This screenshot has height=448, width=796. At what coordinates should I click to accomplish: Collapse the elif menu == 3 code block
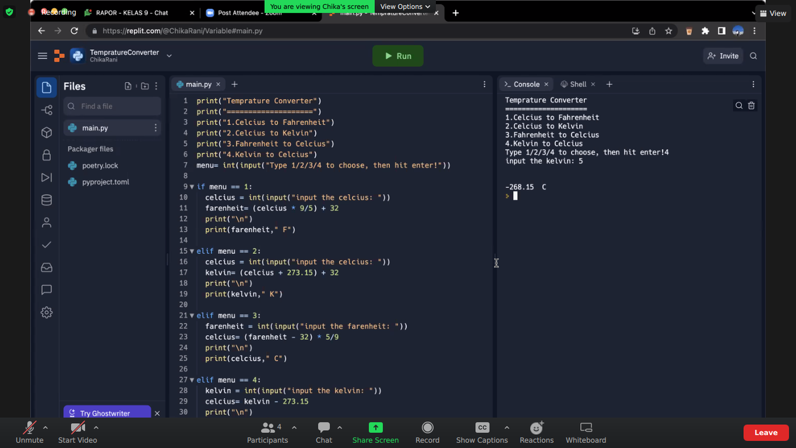[192, 315]
